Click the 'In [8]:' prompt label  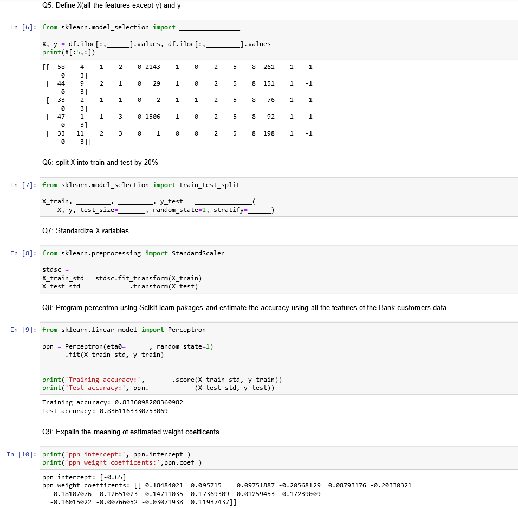coord(23,253)
